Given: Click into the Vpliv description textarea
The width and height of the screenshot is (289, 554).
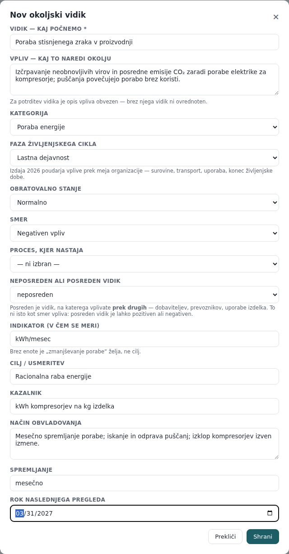Looking at the screenshot, I should [144, 80].
